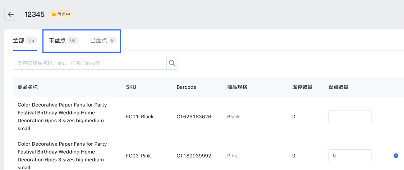
Task: Click the FC03-Pink SKU cell
Action: tap(138, 156)
